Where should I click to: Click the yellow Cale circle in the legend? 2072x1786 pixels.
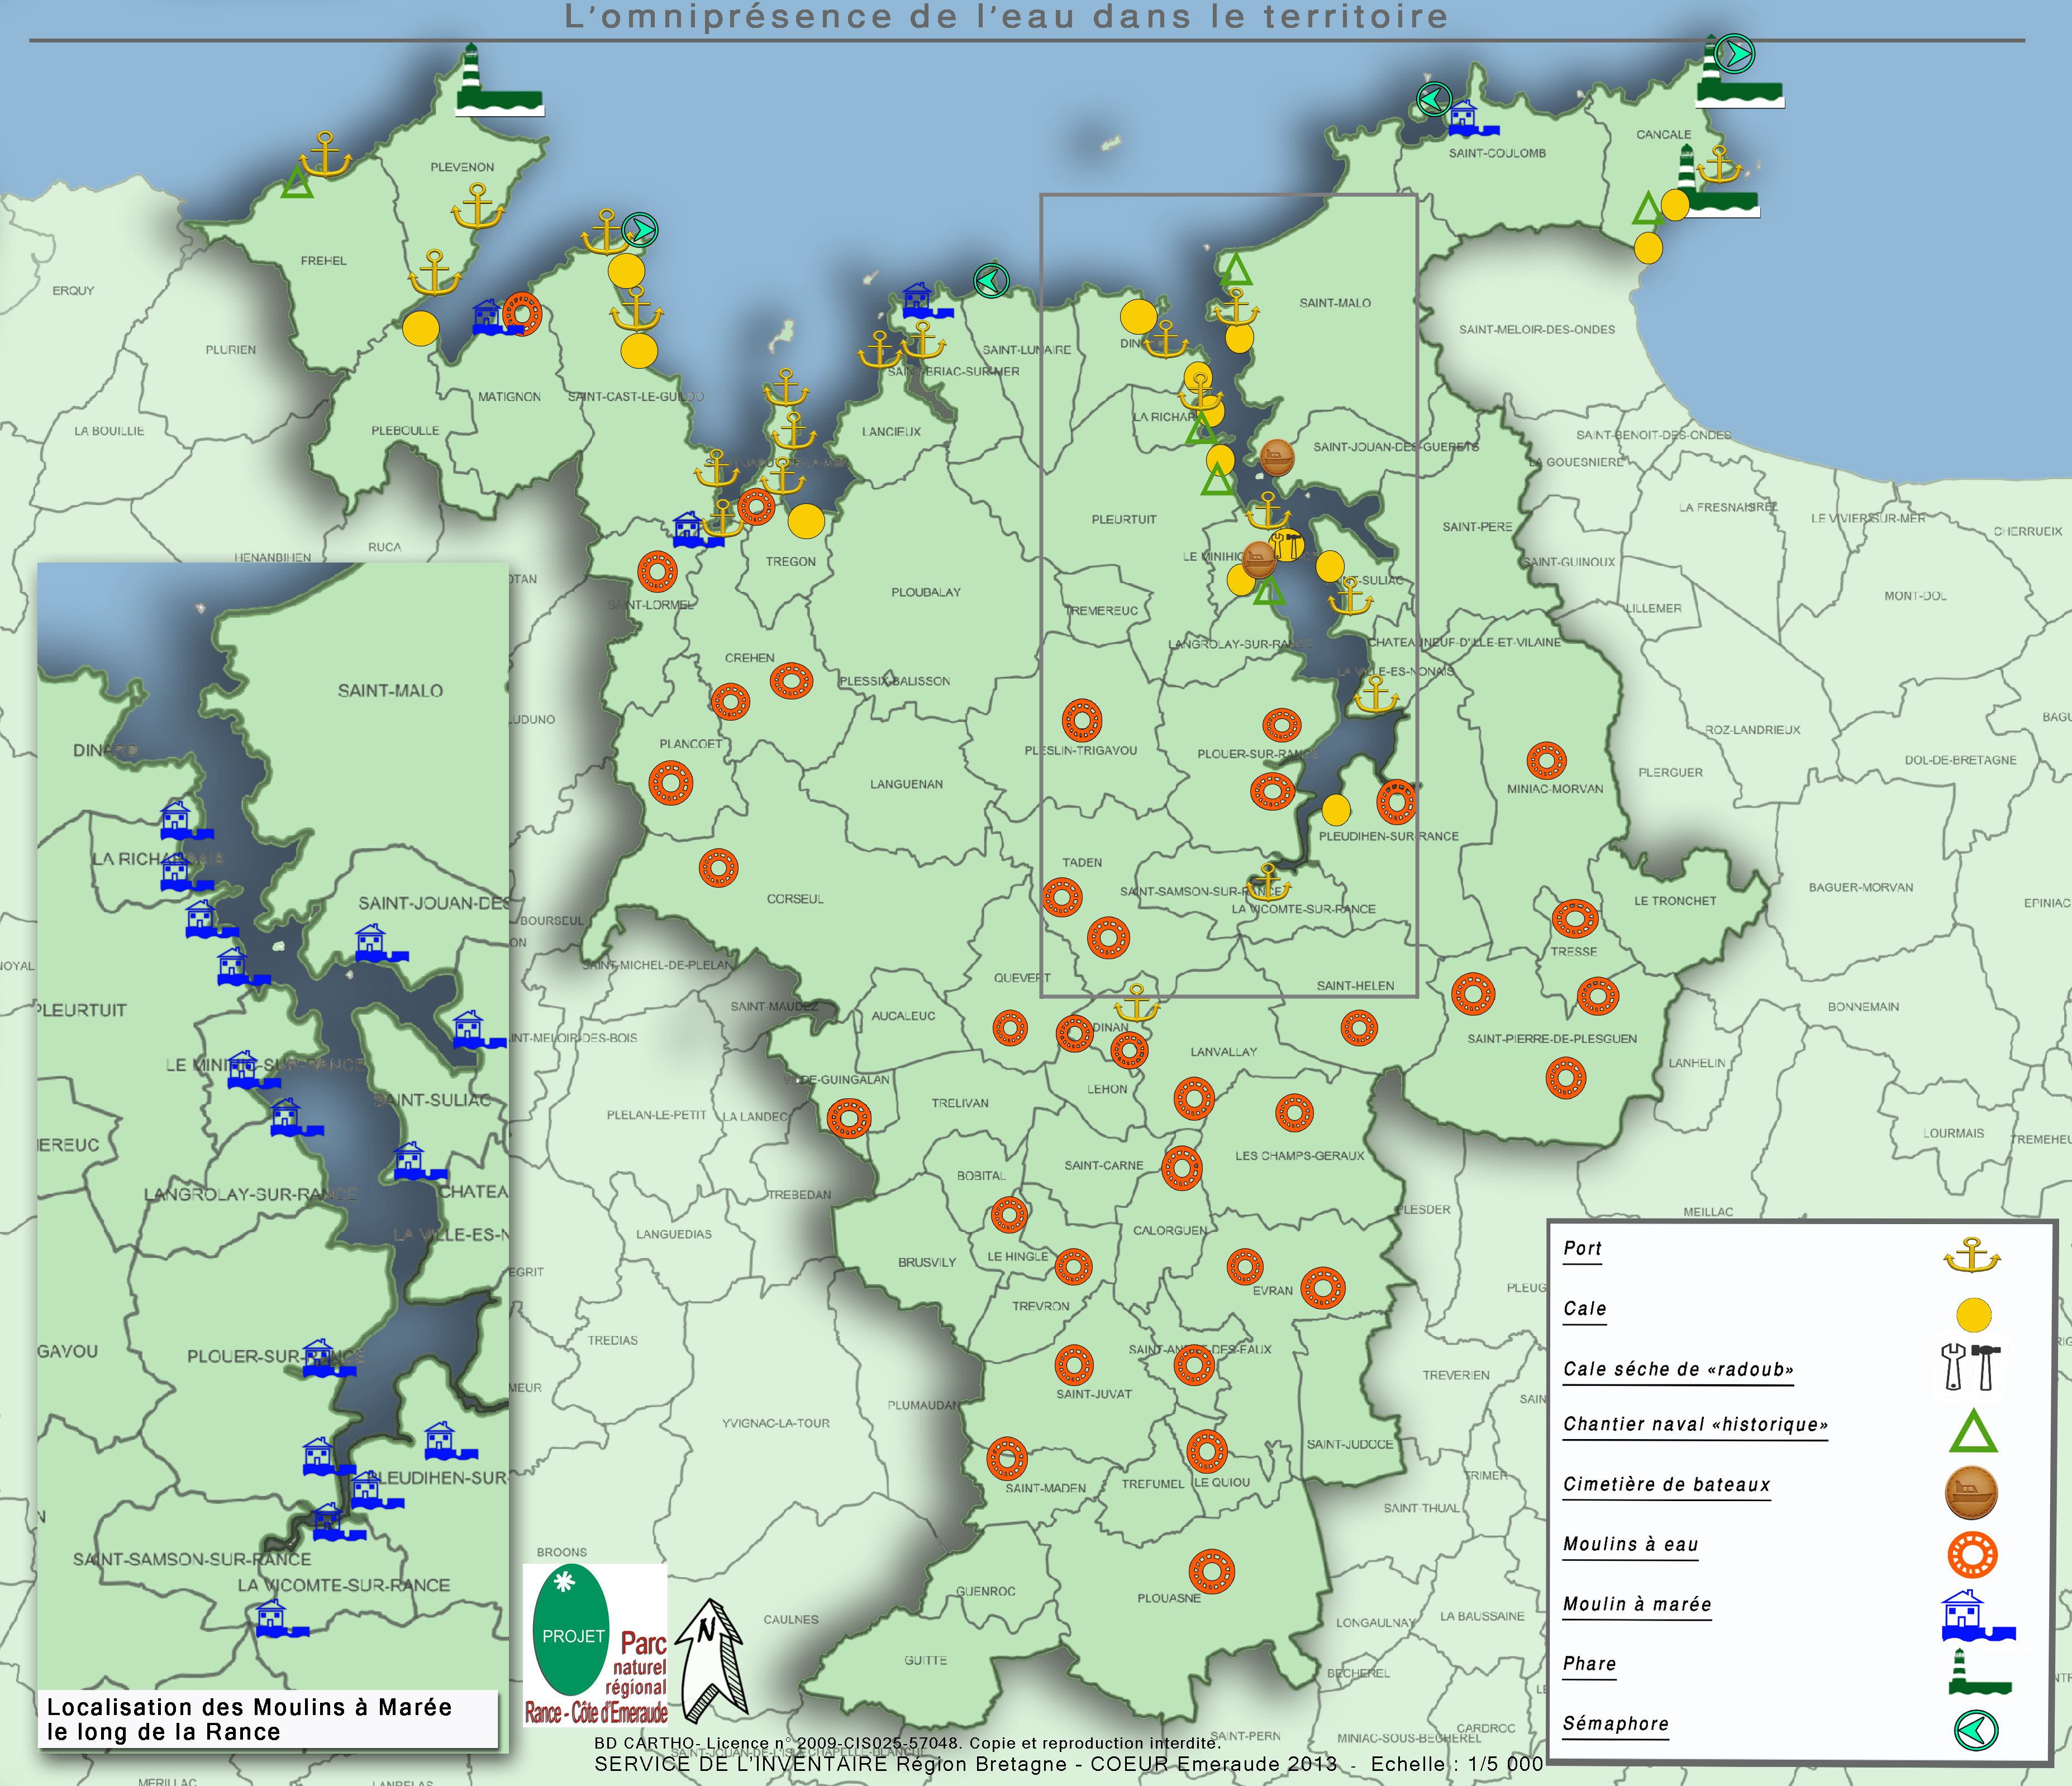[x=1973, y=1315]
